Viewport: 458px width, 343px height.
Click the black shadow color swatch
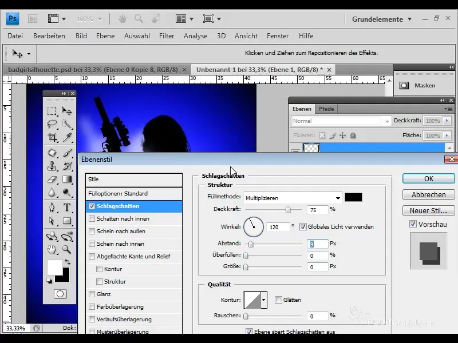[x=353, y=197]
